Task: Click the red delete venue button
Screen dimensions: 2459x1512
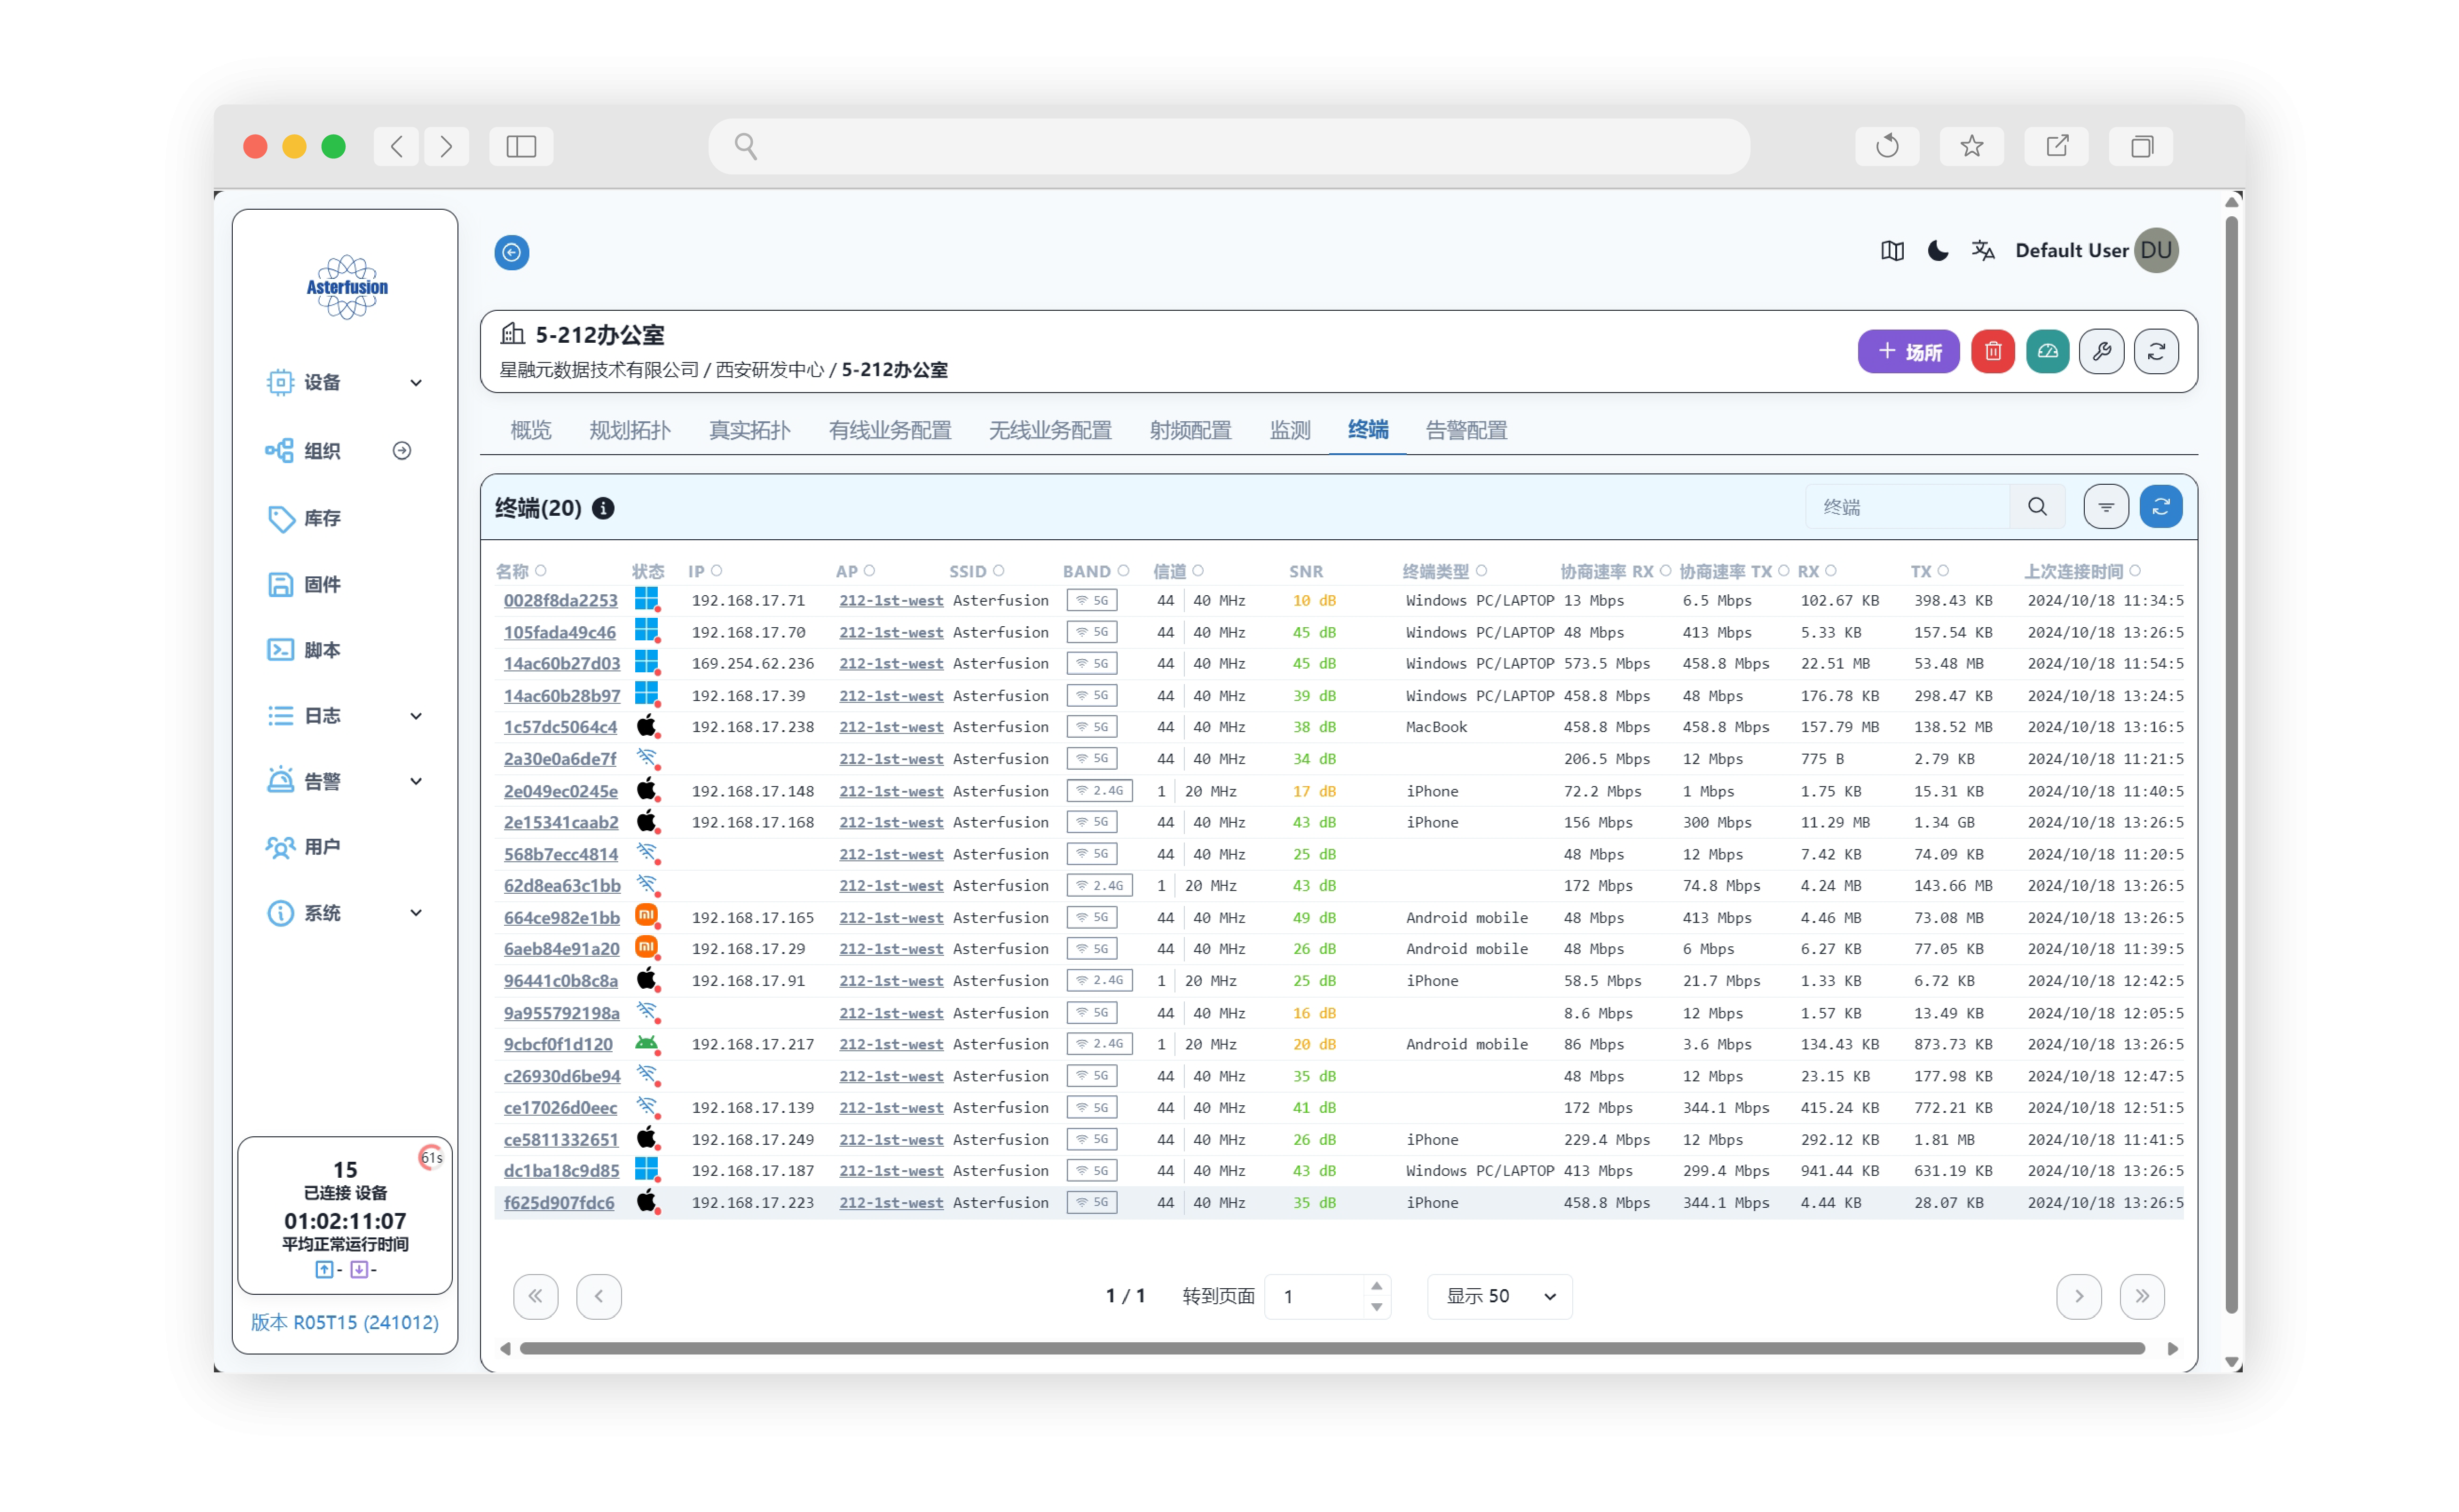Action: [1992, 352]
